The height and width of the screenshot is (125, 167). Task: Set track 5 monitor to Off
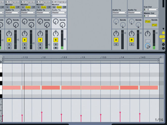pyautogui.click(x=49, y=7)
